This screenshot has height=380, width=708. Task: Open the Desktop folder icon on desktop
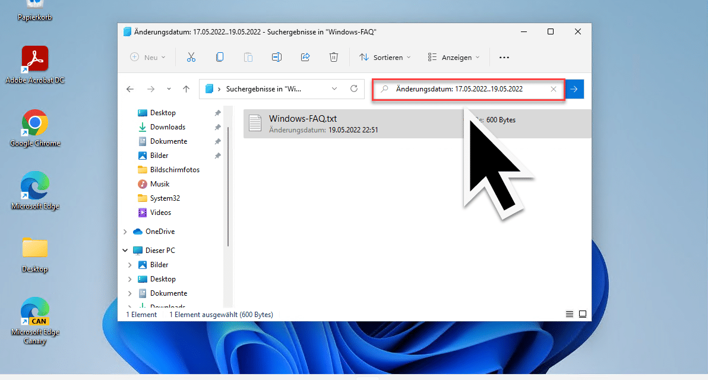tap(35, 254)
